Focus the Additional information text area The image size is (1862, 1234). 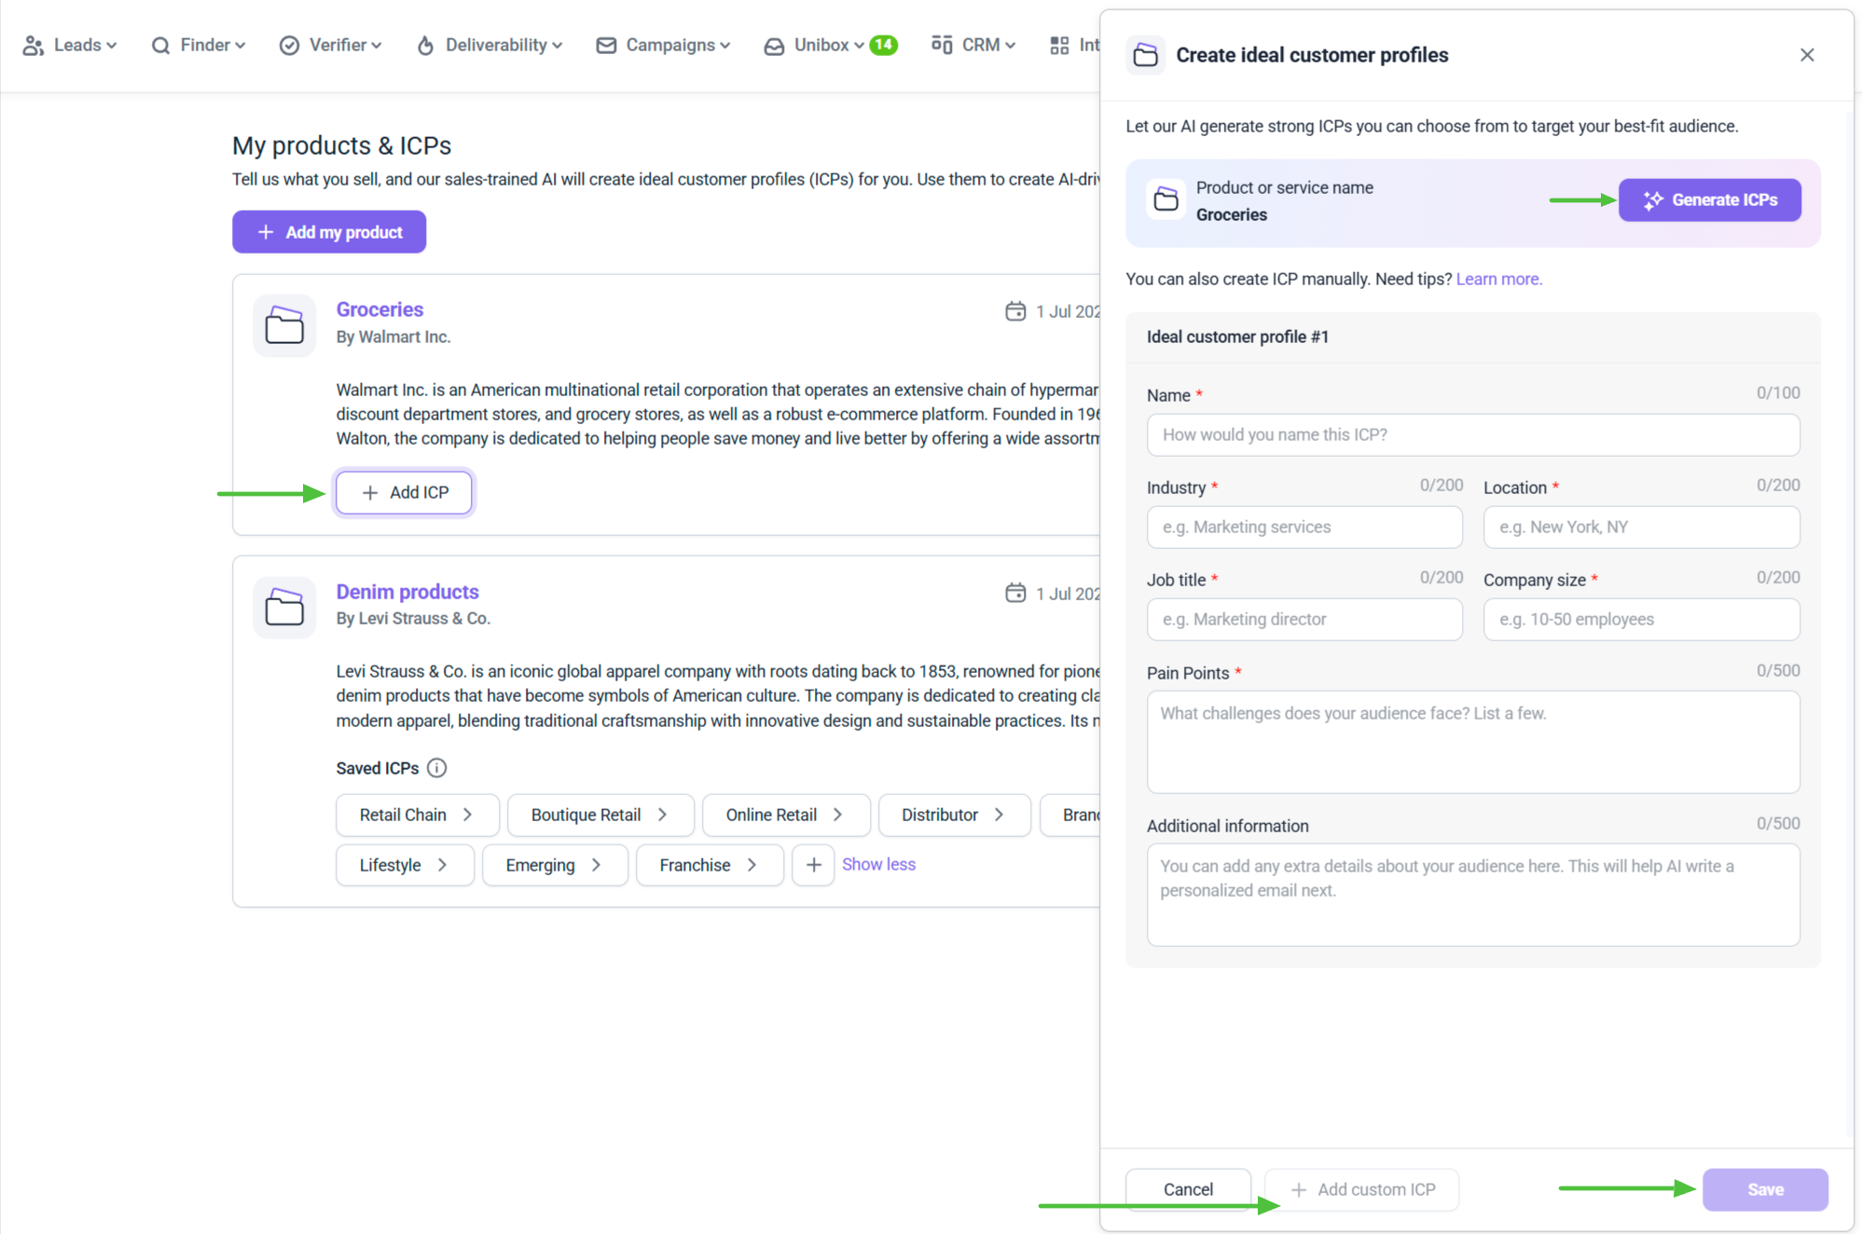click(1473, 895)
